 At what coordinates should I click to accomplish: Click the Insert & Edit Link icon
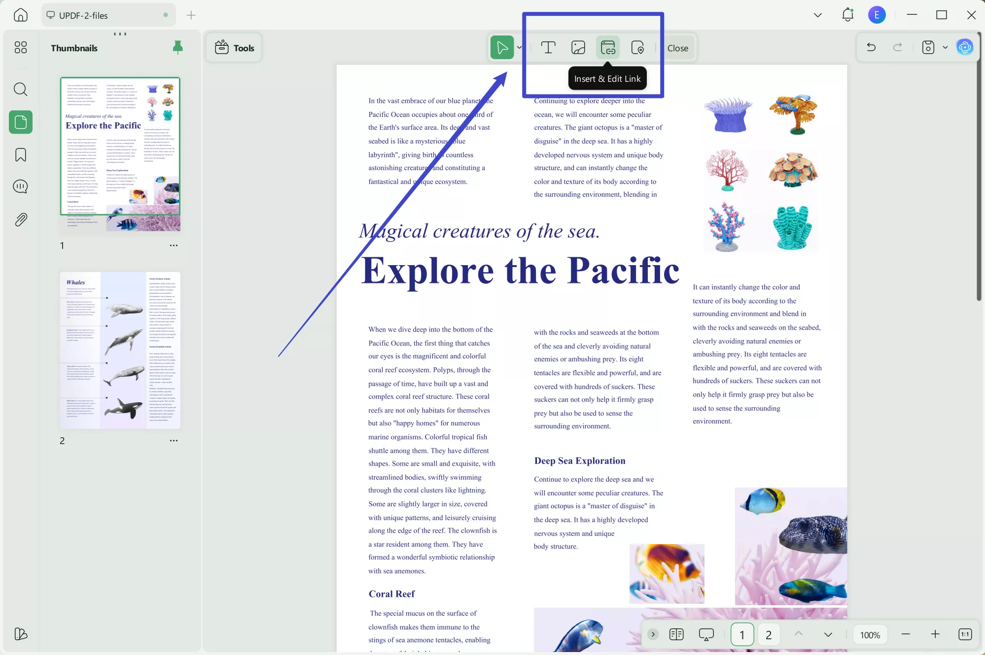pyautogui.click(x=608, y=48)
